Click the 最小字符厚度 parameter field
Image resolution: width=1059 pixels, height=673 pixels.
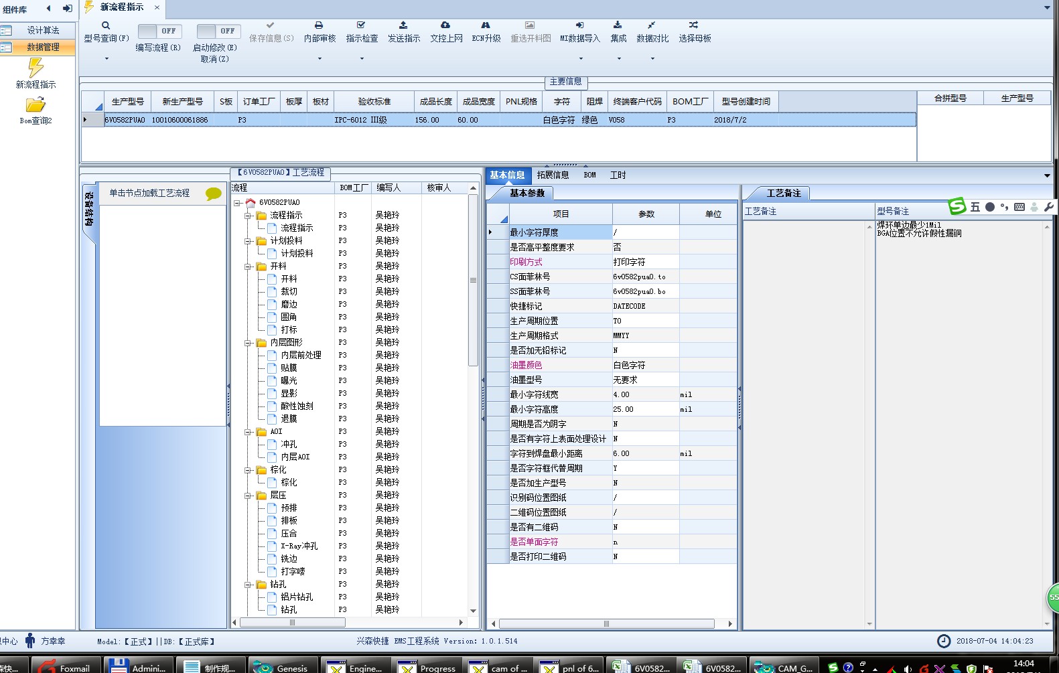646,232
